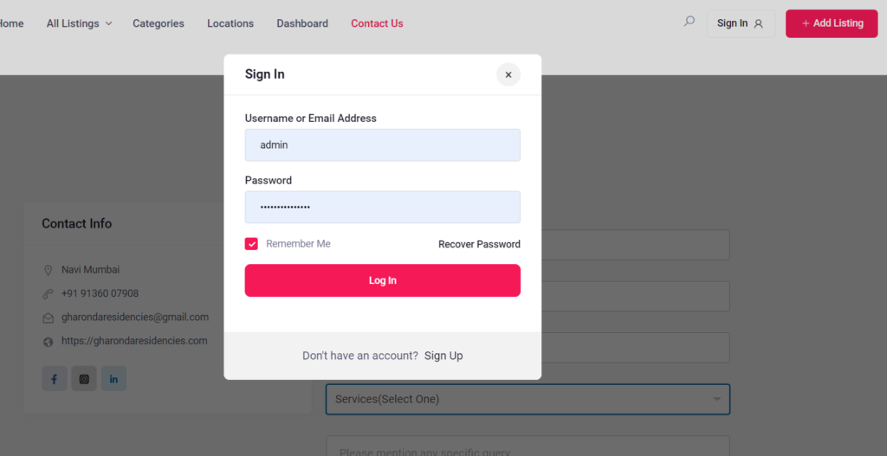
Task: Click the envelope icon beside the email address
Action: pos(49,318)
